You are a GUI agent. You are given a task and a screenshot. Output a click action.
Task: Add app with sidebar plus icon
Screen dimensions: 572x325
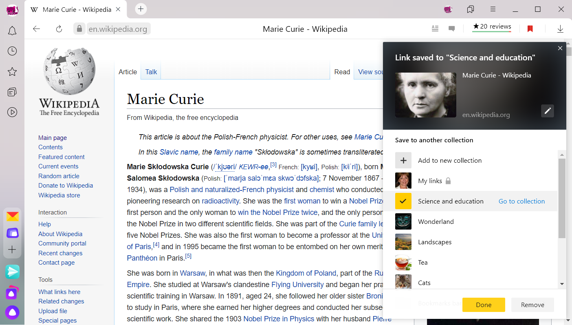click(x=12, y=250)
